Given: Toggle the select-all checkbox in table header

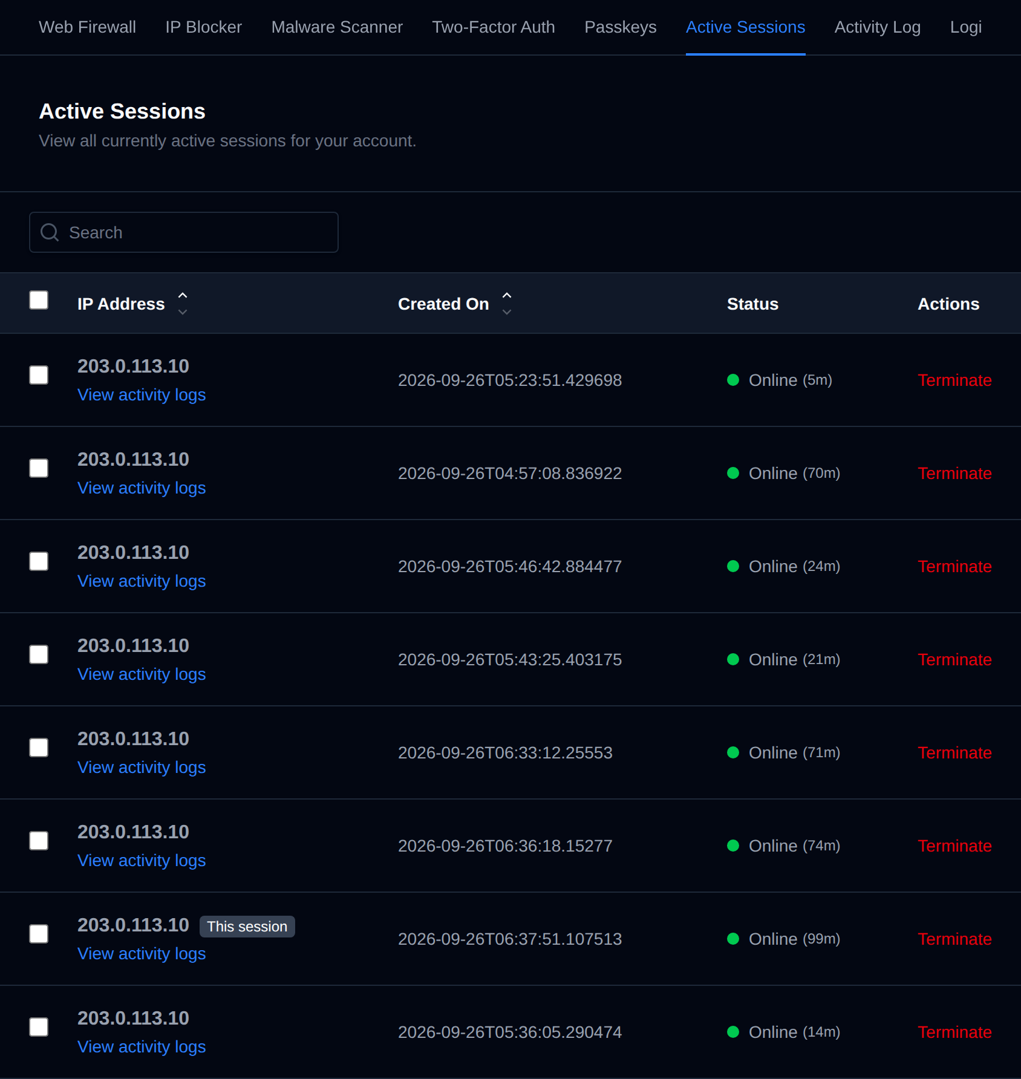Looking at the screenshot, I should coord(39,300).
